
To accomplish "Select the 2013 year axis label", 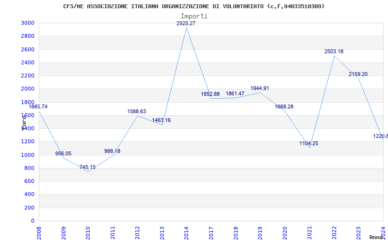I will pos(162,233).
